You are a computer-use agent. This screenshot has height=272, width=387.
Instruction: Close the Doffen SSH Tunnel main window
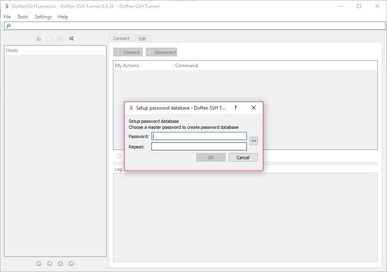377,6
